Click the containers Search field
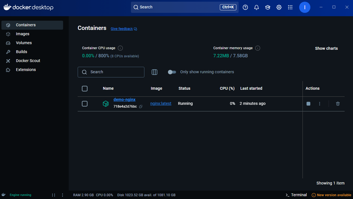Screen dimensions: 353x199 coord(111,72)
